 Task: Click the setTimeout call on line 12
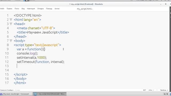pyautogui.click(x=41, y=62)
